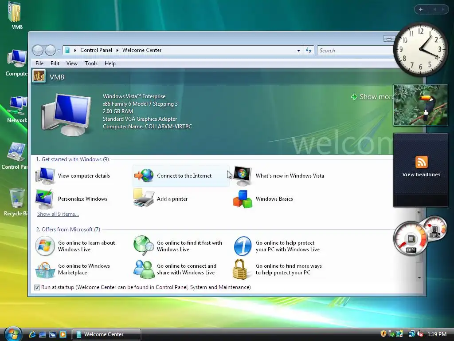Click the scrollbar down arrow
The width and height of the screenshot is (454, 341).
[419, 278]
